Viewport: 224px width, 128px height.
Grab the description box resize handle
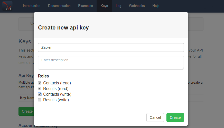click(x=182, y=68)
